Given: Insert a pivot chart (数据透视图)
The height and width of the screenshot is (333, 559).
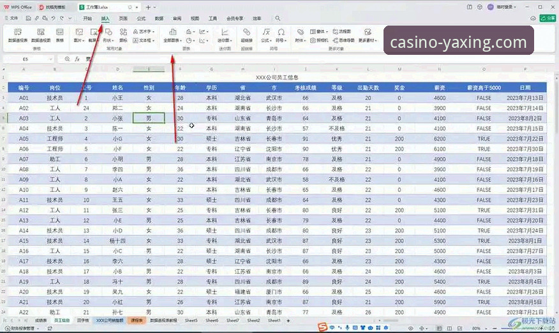Looking at the screenshot, I should [x=41, y=35].
